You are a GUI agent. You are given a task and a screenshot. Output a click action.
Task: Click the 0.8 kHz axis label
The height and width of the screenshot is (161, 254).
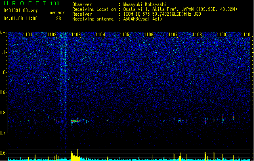pos(3,113)
